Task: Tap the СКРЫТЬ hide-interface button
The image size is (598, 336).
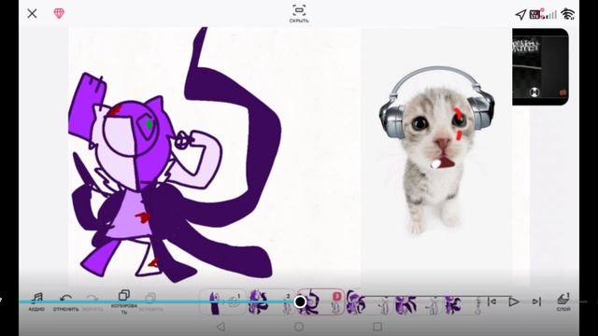Action: [x=299, y=14]
